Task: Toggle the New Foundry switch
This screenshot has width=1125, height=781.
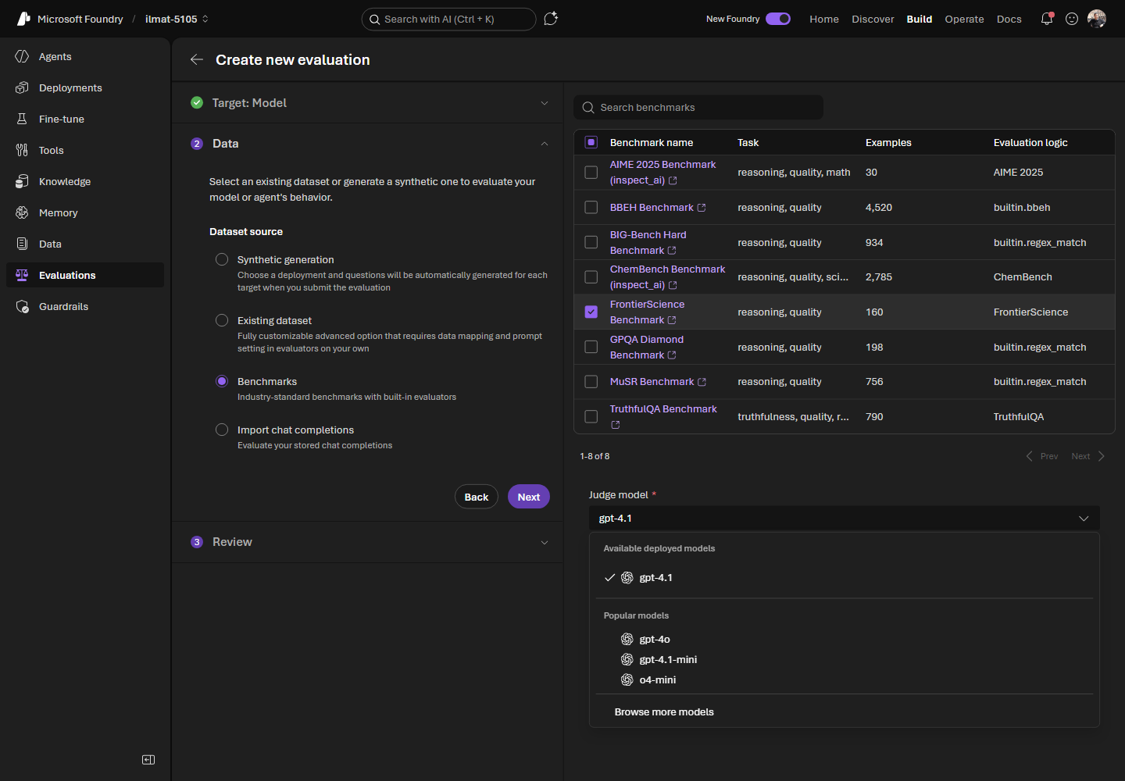Action: [778, 19]
